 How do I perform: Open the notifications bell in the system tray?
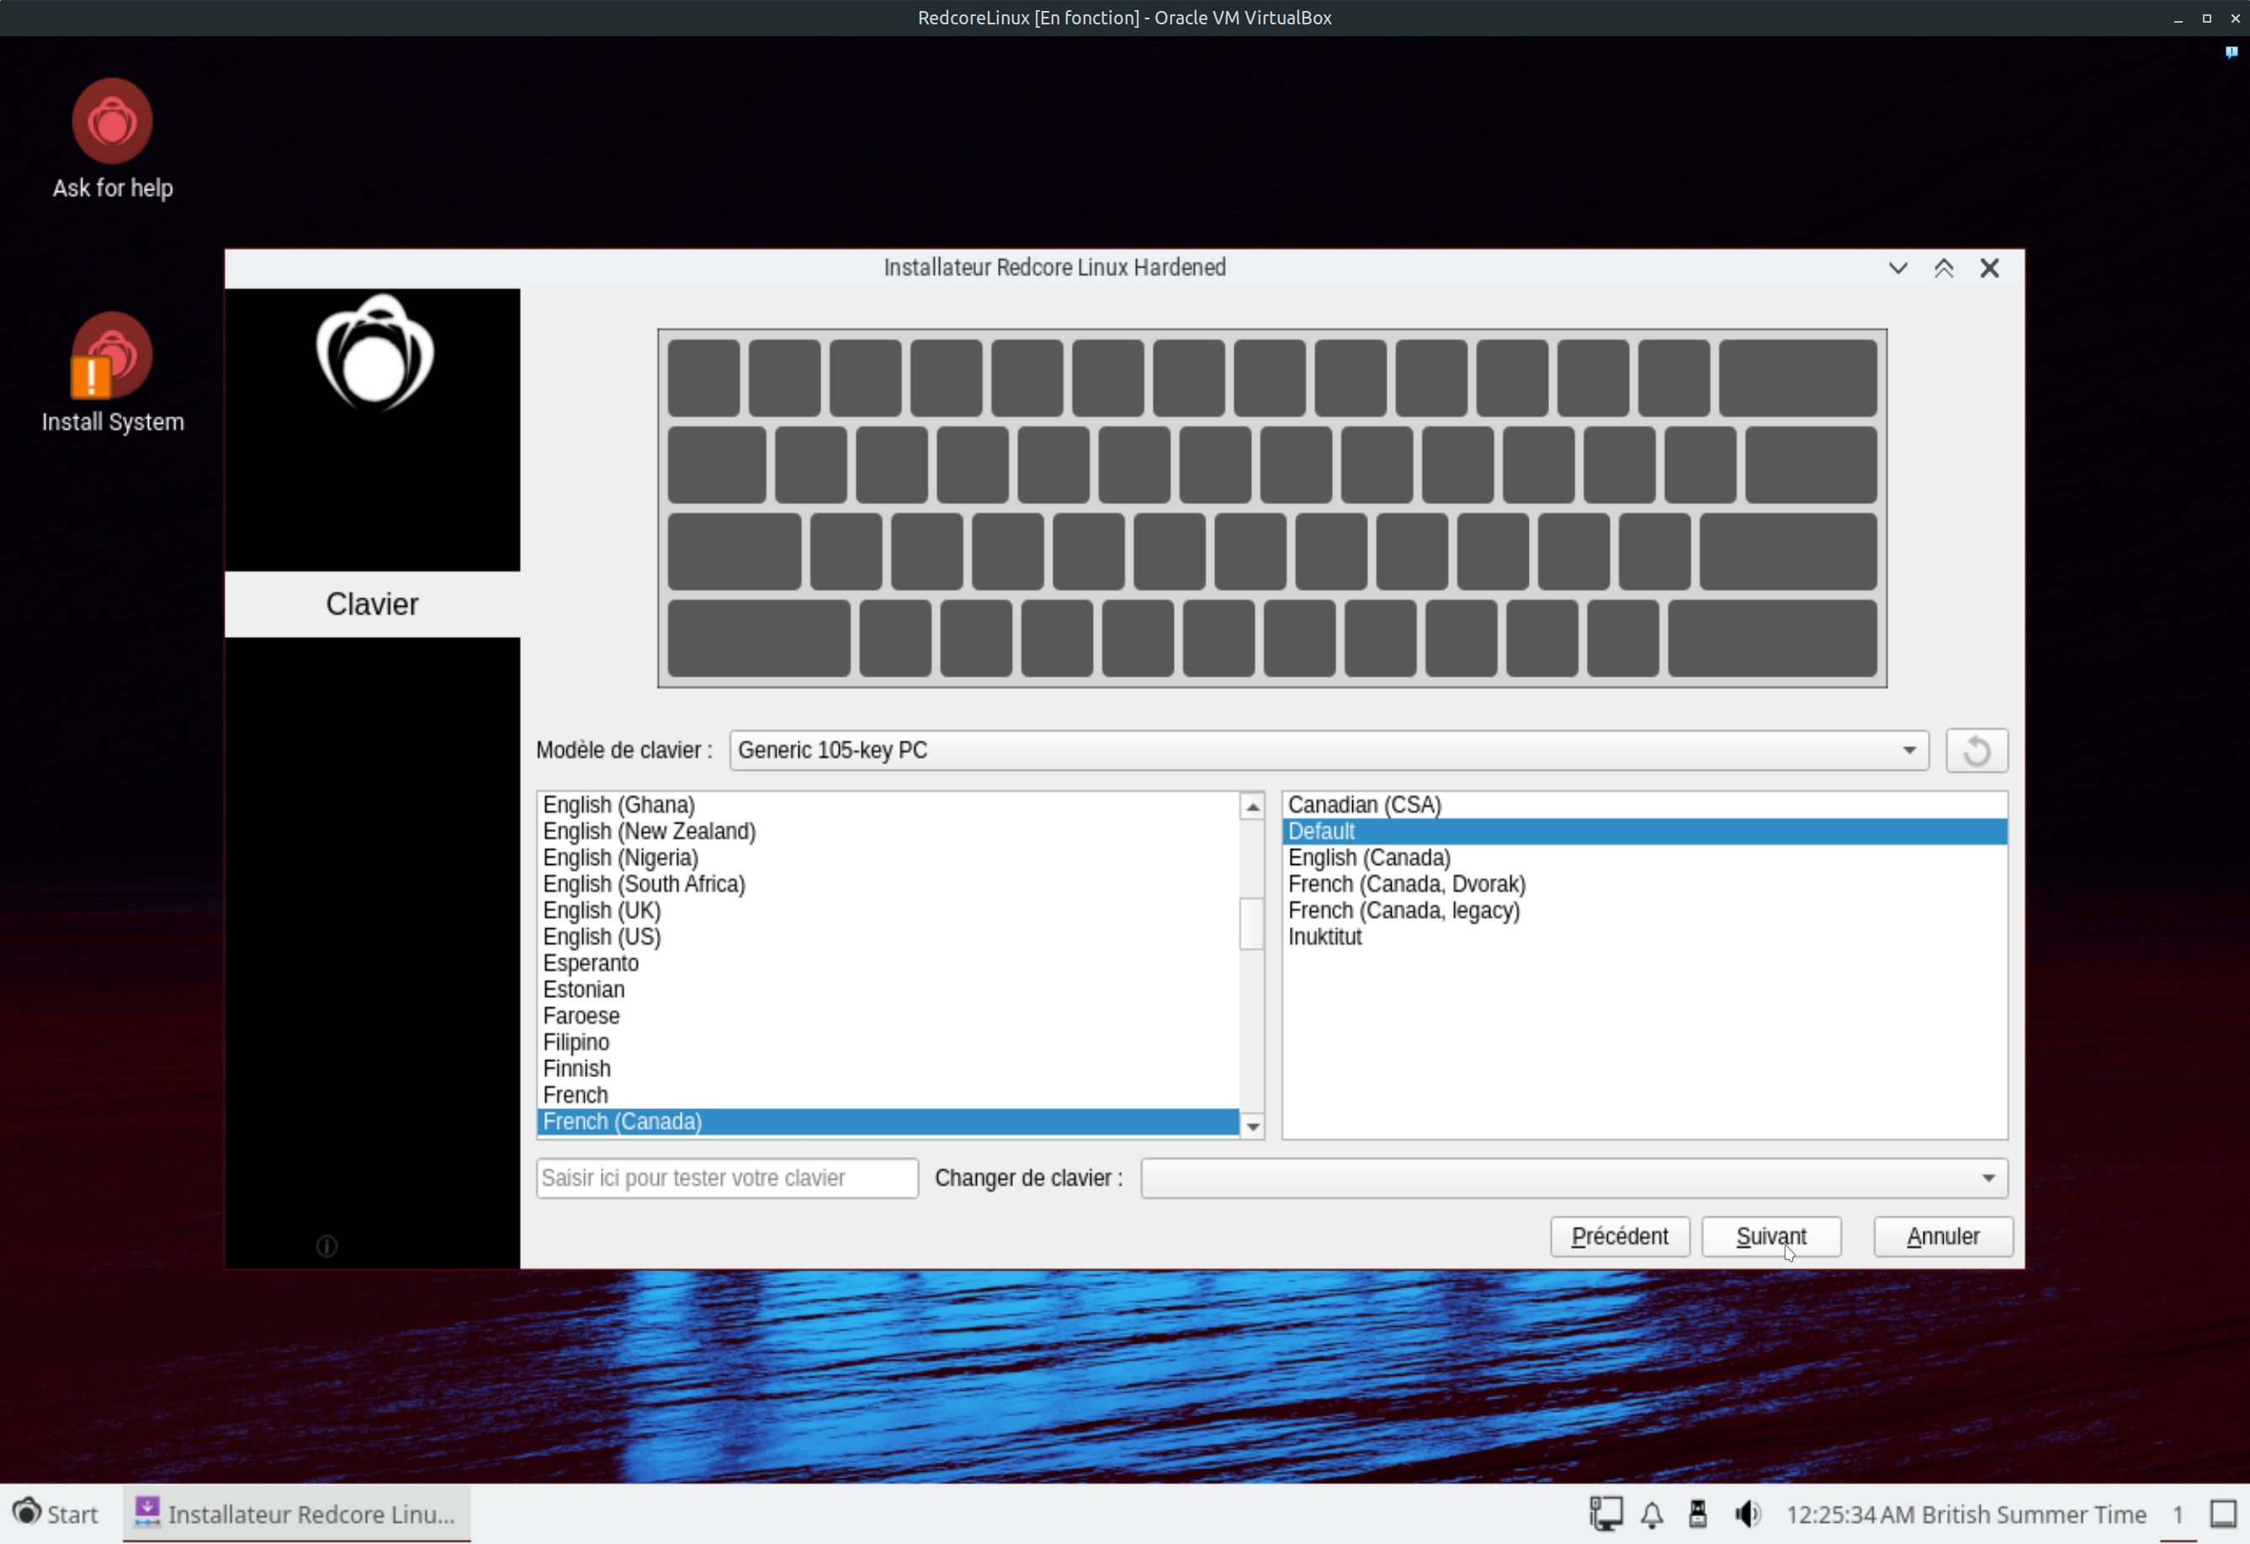coord(1652,1515)
